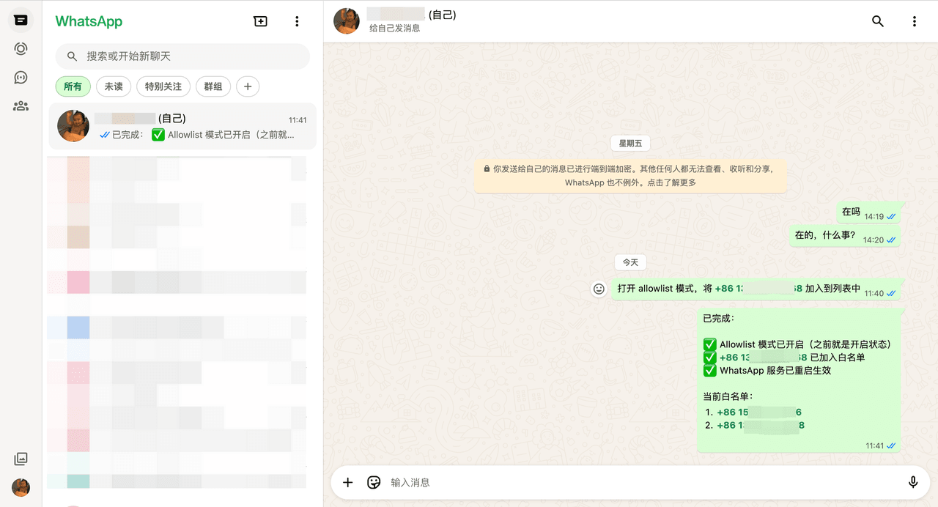This screenshot has height=507, width=938.
Task: Click the phone number in 已加入白名单 line
Action: pos(763,358)
